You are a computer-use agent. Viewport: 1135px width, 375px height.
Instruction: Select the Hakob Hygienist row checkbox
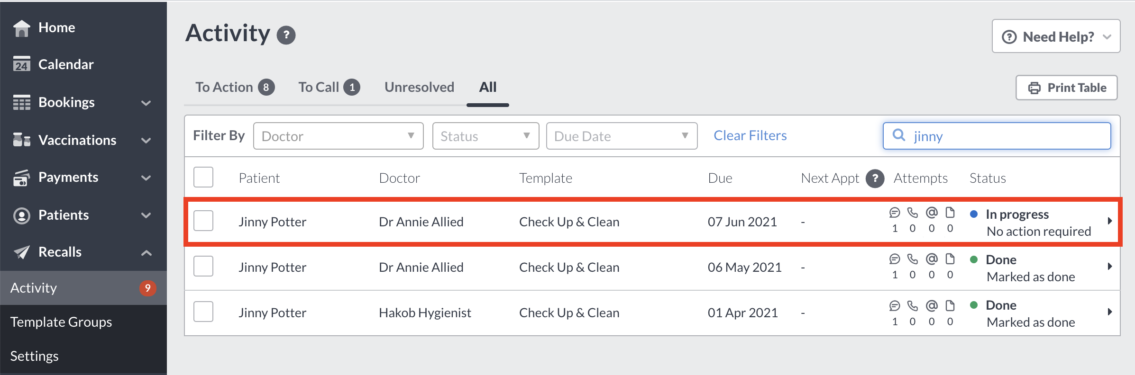pyautogui.click(x=203, y=312)
